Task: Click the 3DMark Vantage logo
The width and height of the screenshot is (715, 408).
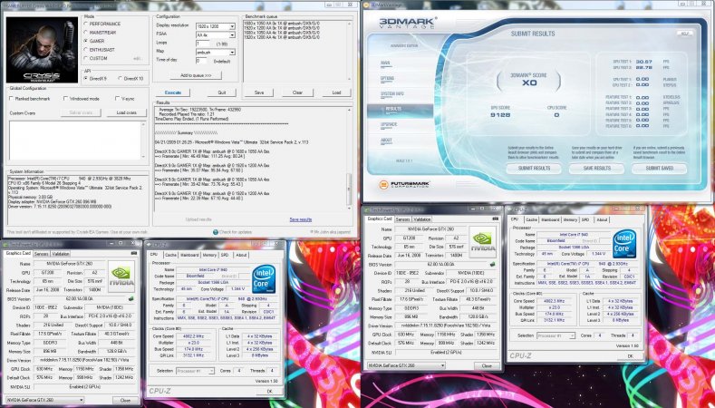Action: point(407,24)
